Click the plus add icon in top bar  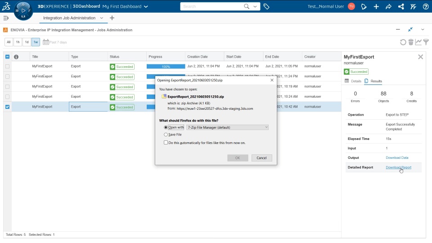(x=376, y=6)
